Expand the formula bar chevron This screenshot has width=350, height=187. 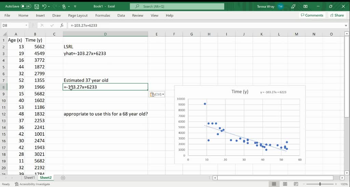pos(345,25)
